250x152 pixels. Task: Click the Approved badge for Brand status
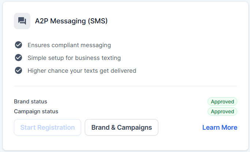pyautogui.click(x=222, y=102)
